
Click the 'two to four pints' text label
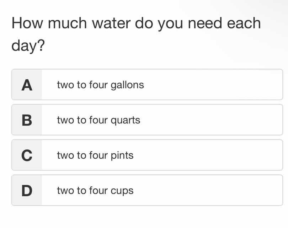pyautogui.click(x=95, y=155)
